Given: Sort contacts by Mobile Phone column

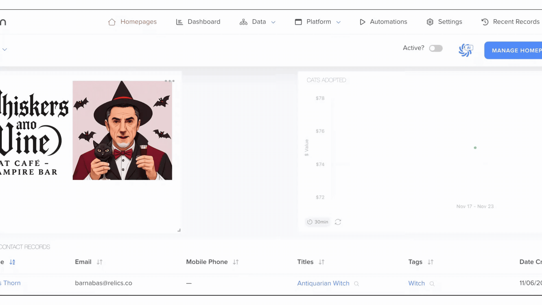Looking at the screenshot, I should (x=236, y=262).
